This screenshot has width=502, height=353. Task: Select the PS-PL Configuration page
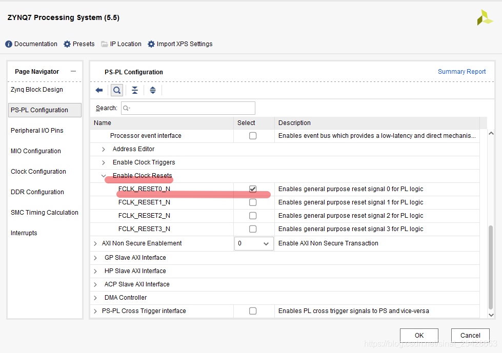[45, 110]
